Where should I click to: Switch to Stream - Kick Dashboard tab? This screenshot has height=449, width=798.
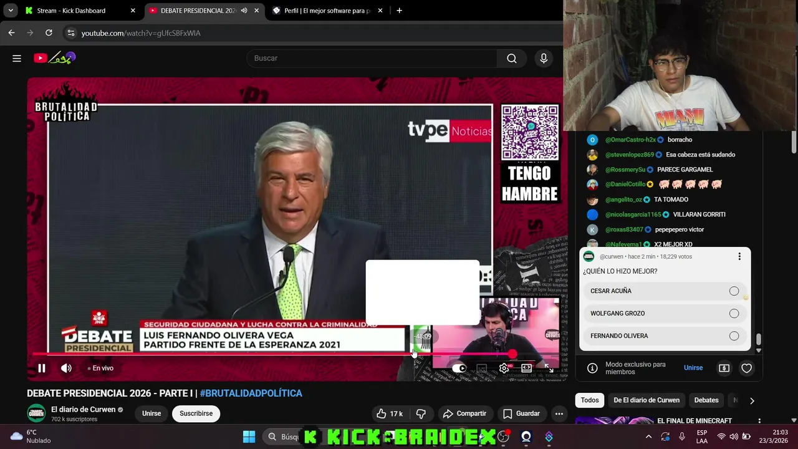point(79,11)
